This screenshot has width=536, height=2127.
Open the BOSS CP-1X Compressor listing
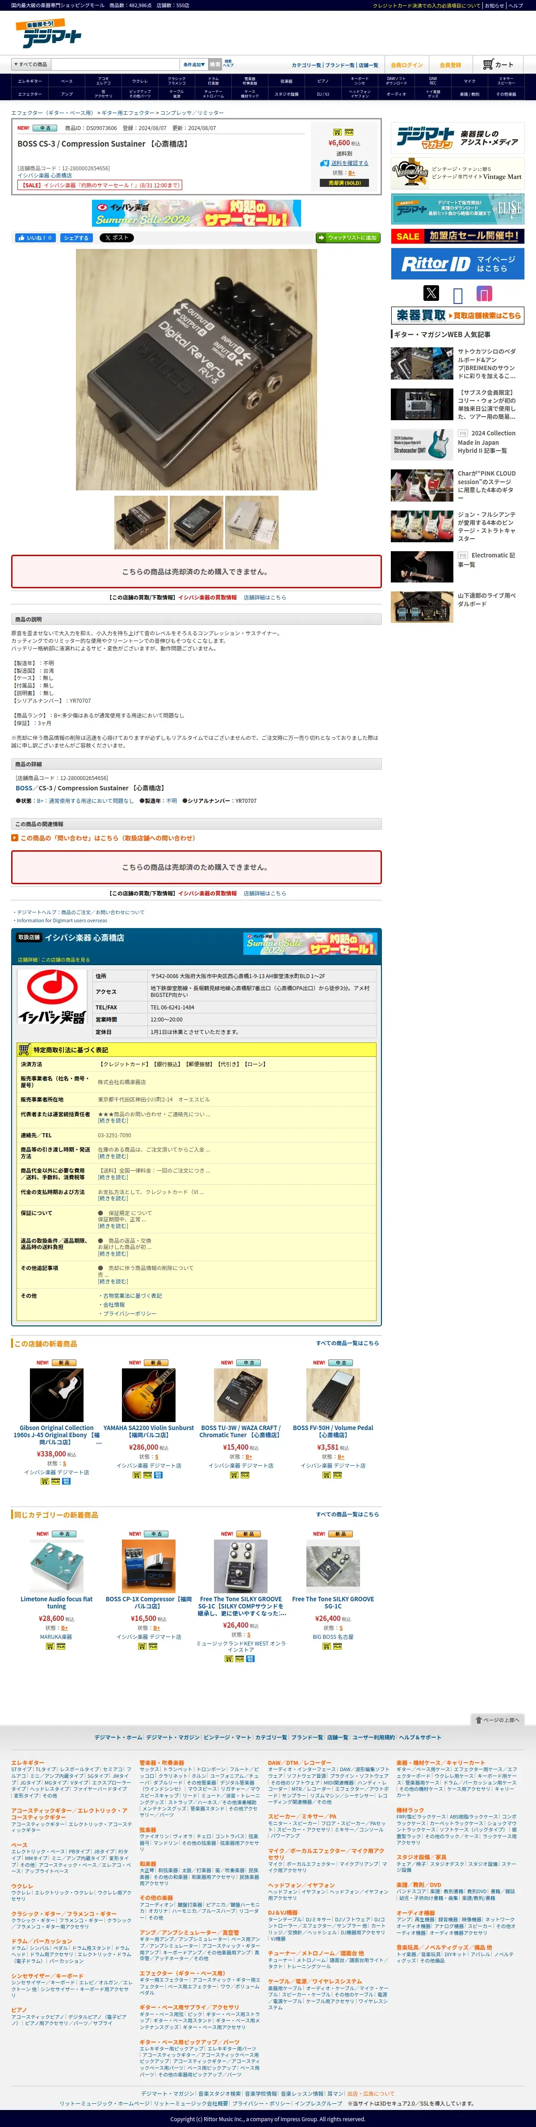[148, 1603]
